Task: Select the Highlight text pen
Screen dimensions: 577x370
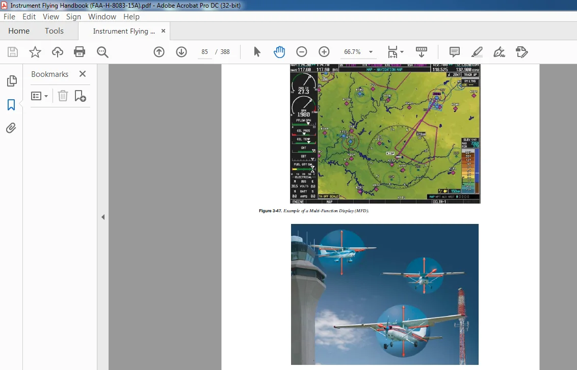Action: pyautogui.click(x=477, y=52)
